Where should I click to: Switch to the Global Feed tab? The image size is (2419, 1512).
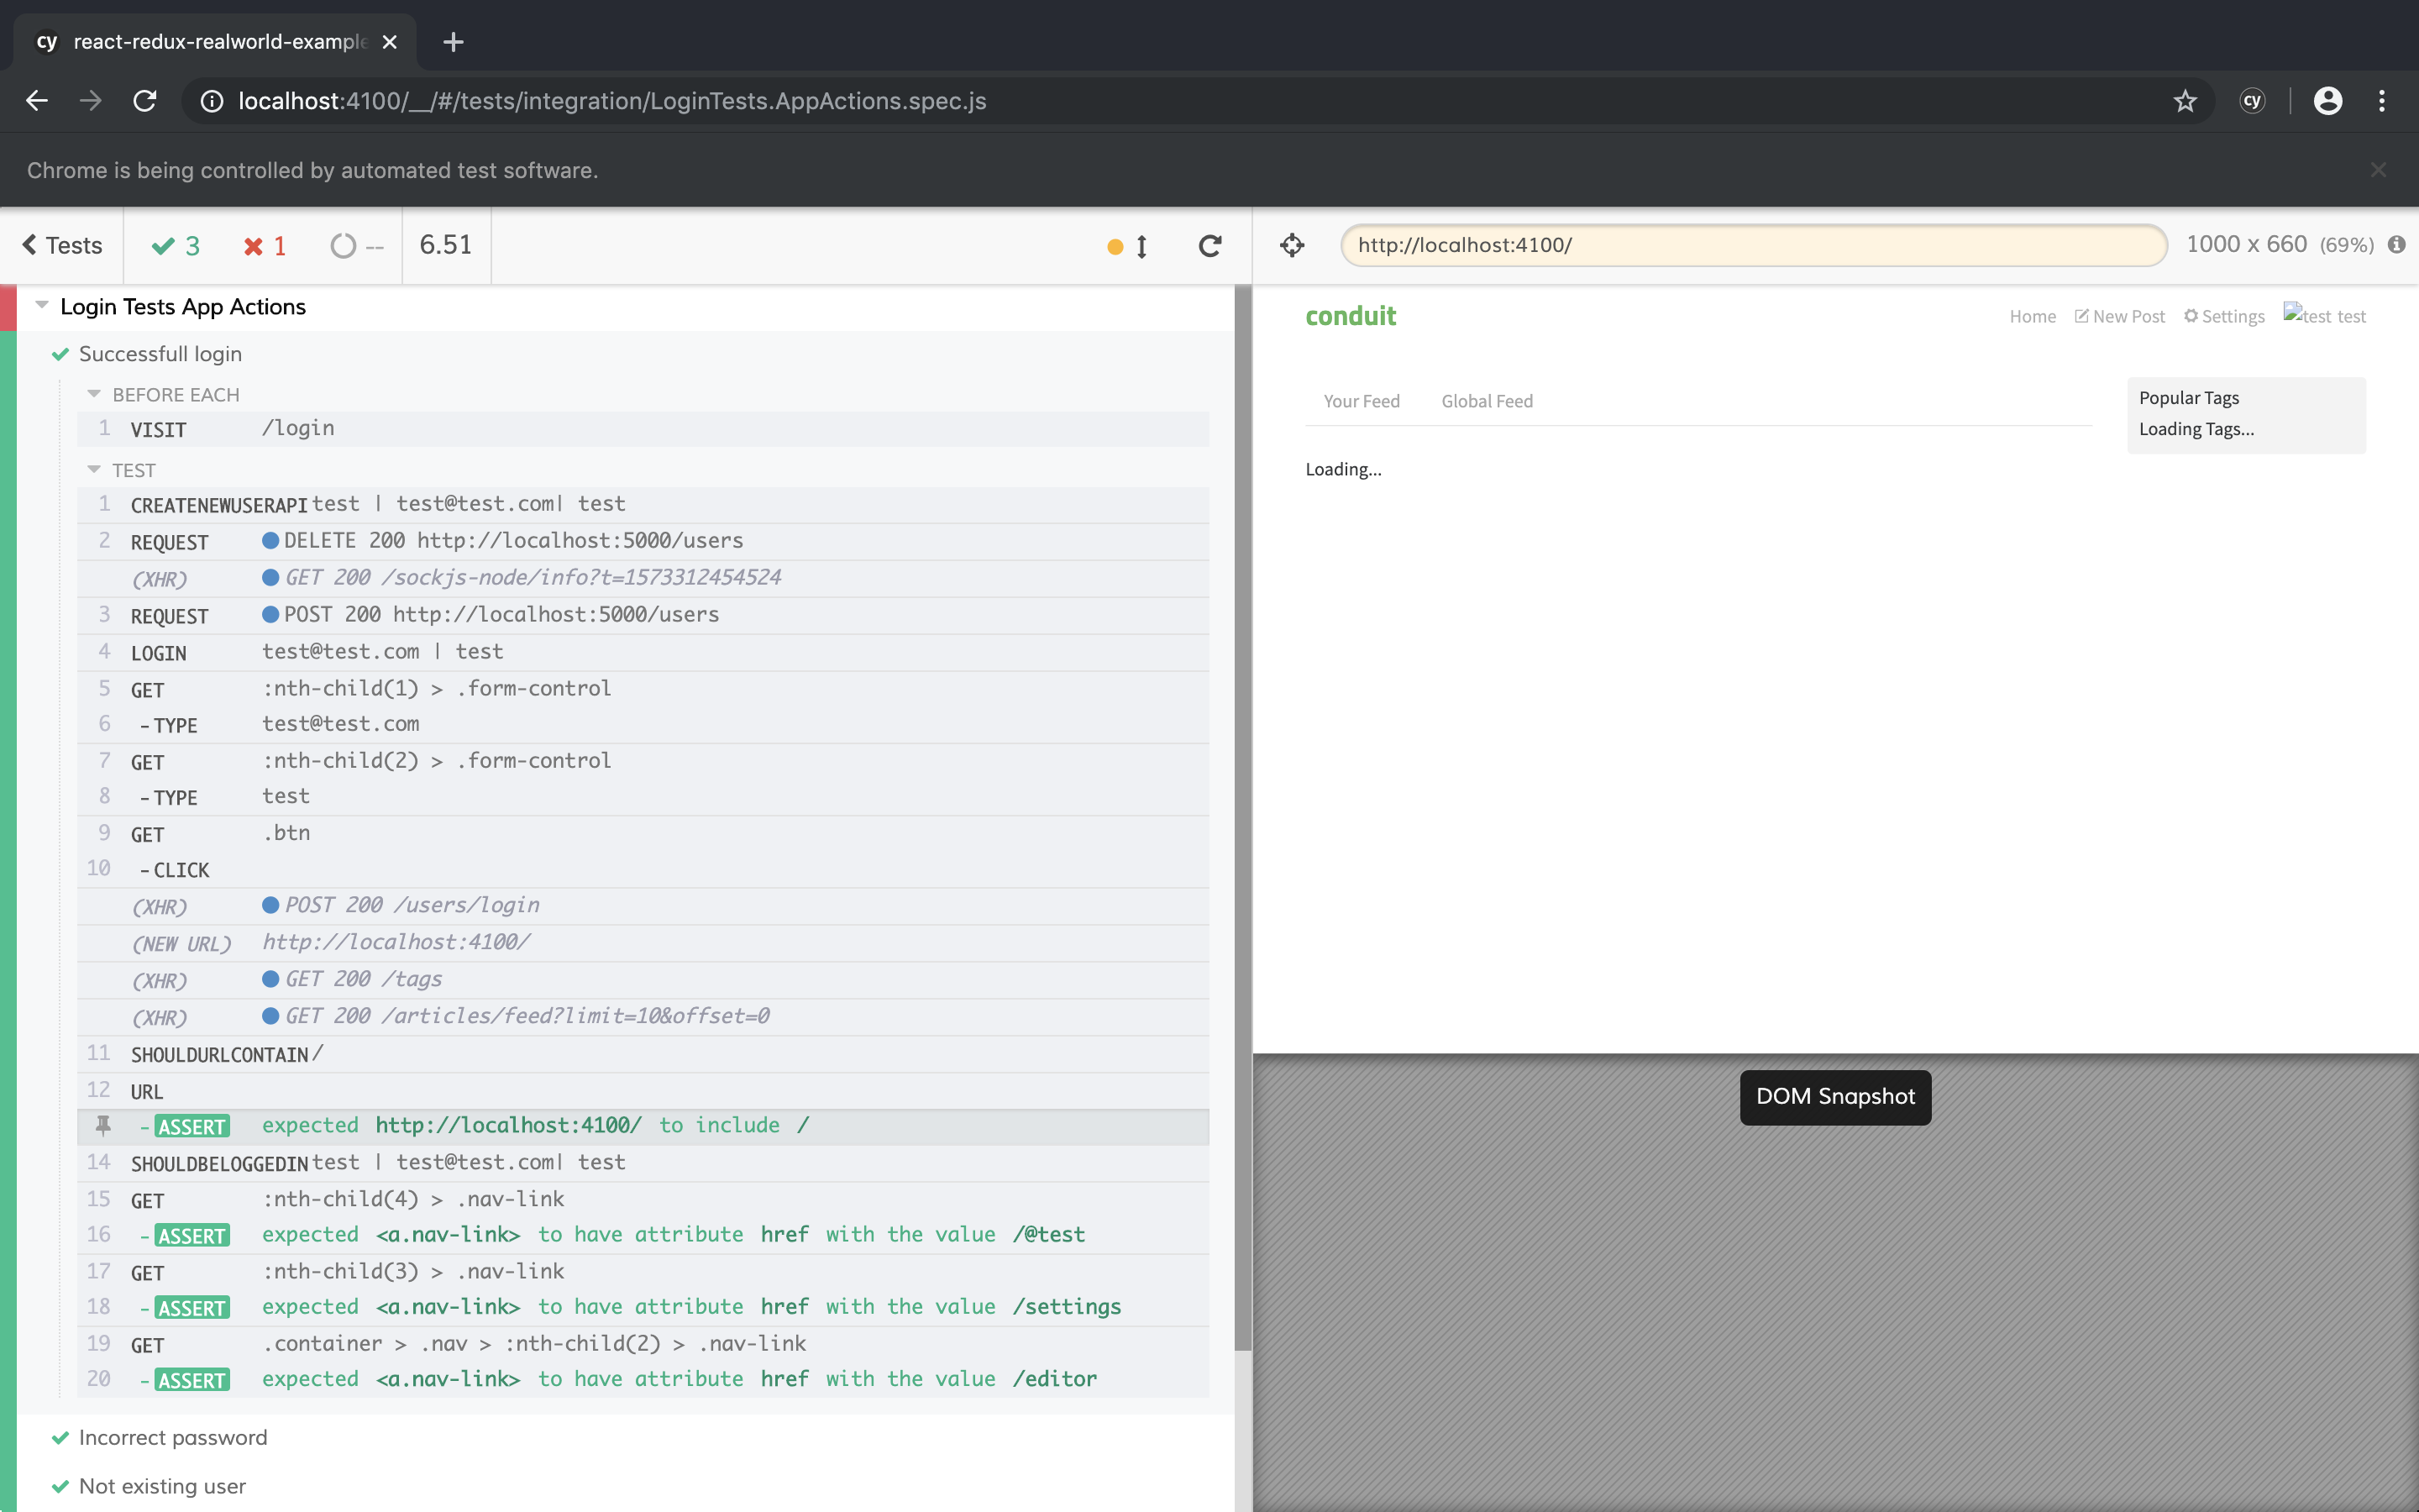tap(1487, 401)
